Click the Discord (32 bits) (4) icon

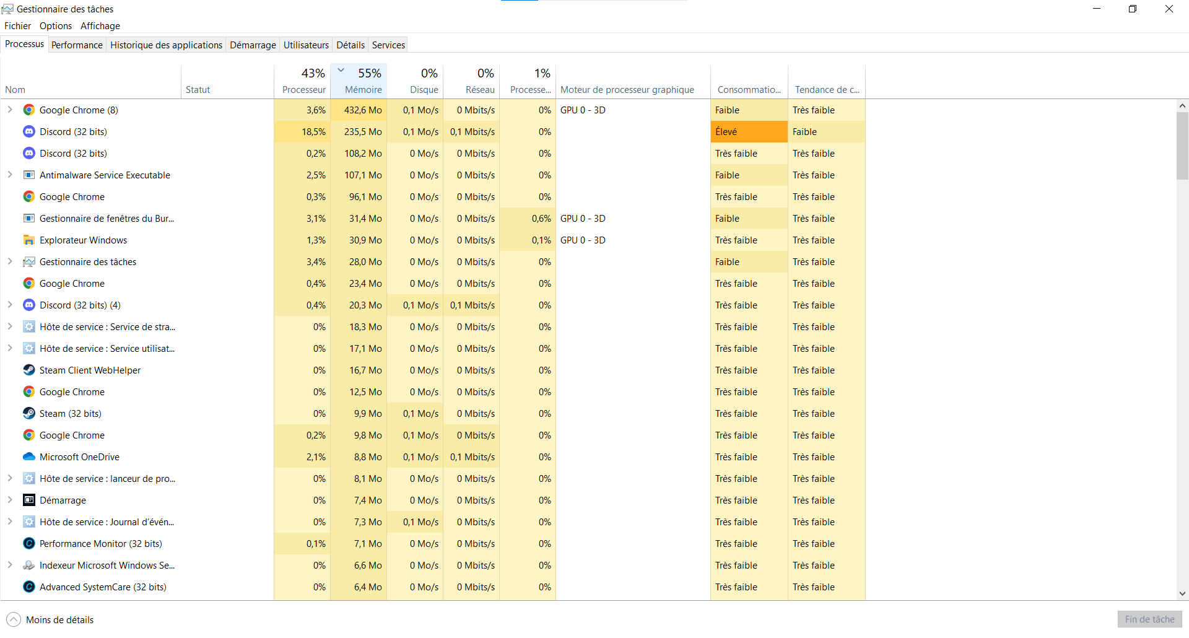point(28,305)
